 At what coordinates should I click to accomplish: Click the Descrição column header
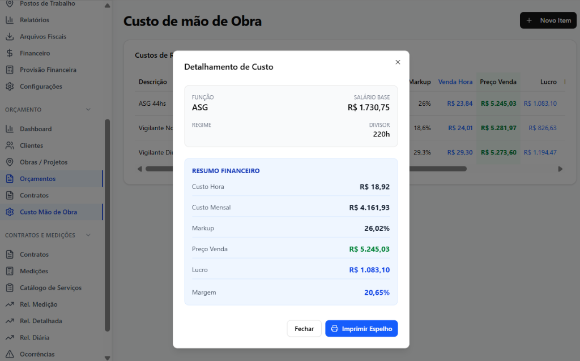point(153,82)
